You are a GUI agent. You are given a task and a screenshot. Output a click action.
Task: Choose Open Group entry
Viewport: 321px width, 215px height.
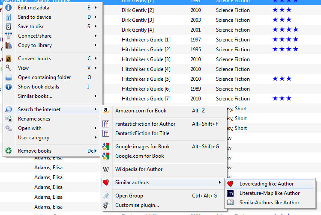click(x=164, y=196)
